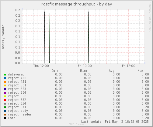The width and height of the screenshot is (153, 127).
Task: Click the reject header Min value
Action: pyautogui.click(x=88, y=114)
